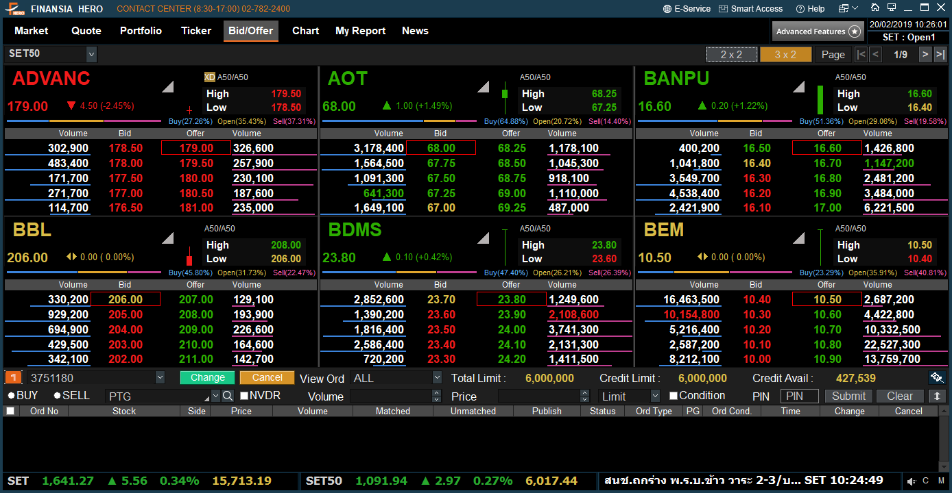Screen dimensions: 952x493
Task: Open the account 3751180 dropdown
Action: click(x=160, y=378)
